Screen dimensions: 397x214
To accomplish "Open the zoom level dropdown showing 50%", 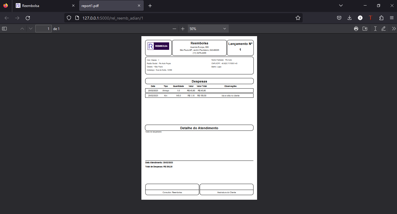I will [207, 29].
